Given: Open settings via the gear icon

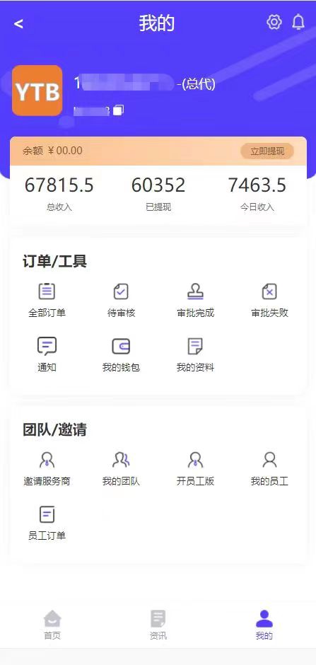Looking at the screenshot, I should pos(274,22).
